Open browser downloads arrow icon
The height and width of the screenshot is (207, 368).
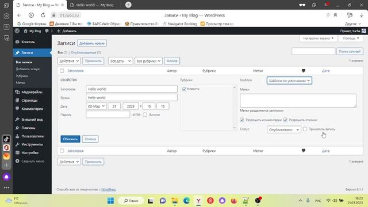(x=362, y=16)
